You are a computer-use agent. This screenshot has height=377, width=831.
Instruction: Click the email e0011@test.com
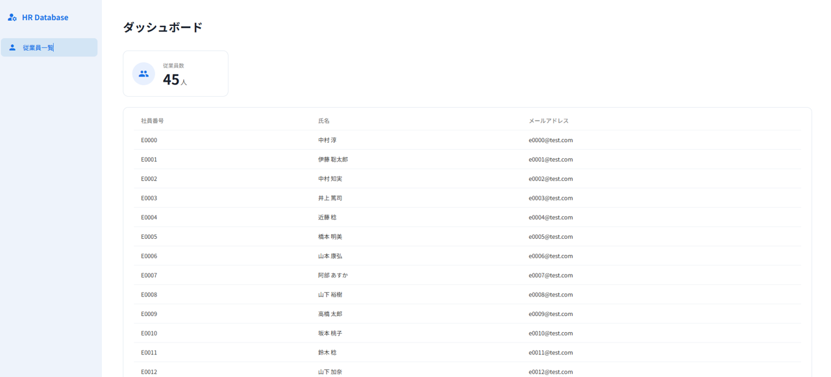point(551,352)
